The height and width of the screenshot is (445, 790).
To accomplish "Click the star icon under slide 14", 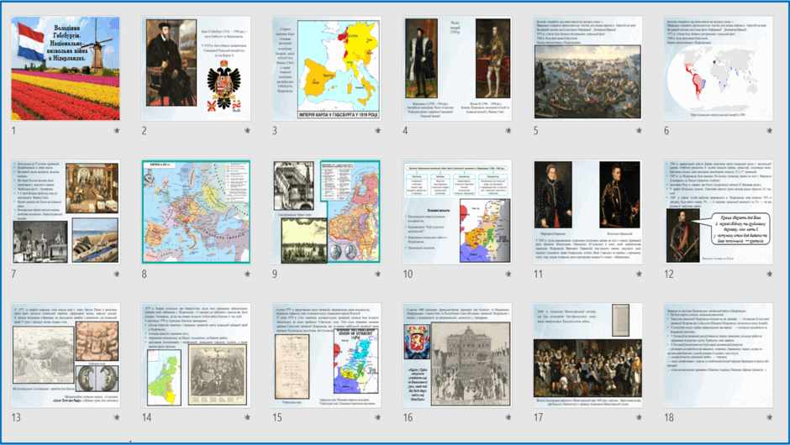I will point(247,417).
